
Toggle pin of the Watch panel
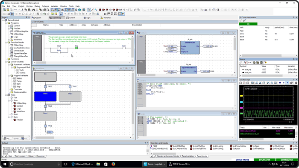(x=294, y=59)
